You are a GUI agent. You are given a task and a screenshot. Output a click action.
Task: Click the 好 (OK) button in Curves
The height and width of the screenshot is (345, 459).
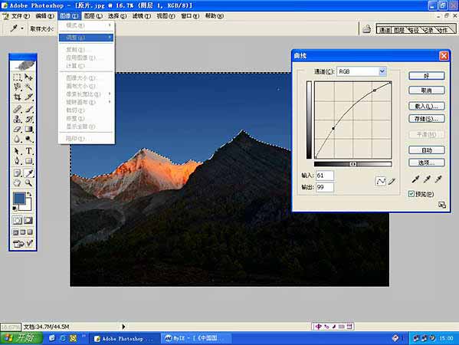tap(427, 76)
